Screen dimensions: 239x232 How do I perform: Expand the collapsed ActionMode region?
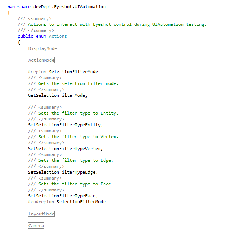[x=41, y=60]
